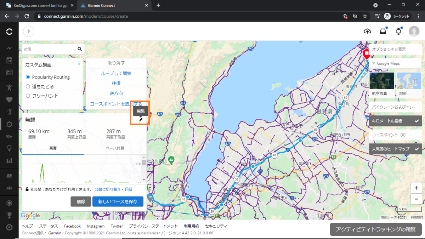
Task: Choose 逆方向 in the course menu
Action: click(116, 93)
